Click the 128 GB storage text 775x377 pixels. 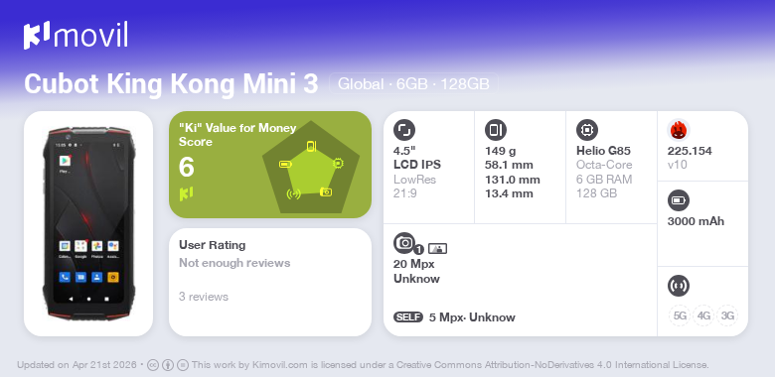(x=596, y=193)
